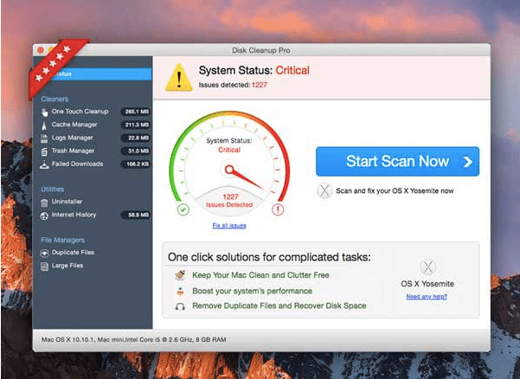Open the Status section in sidebar
Screen dimensions: 520x379
pyautogui.click(x=93, y=74)
